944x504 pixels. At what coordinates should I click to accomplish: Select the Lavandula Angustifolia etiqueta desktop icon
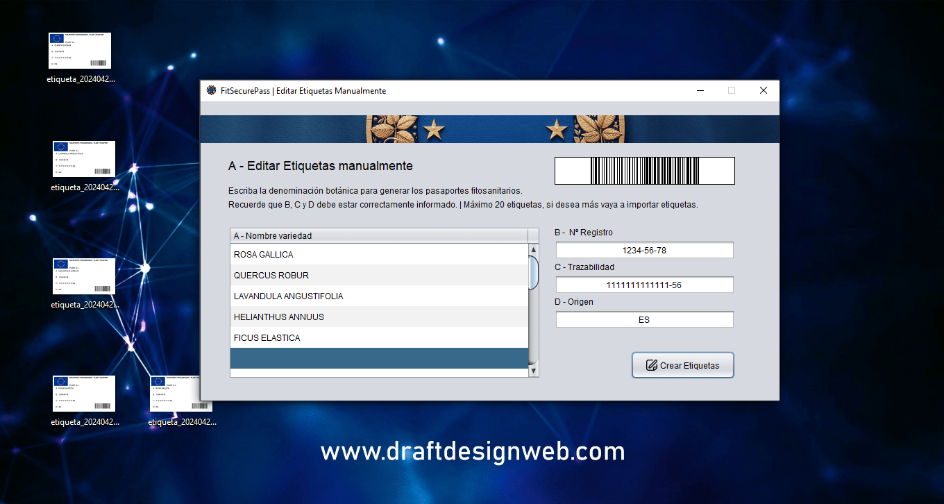[84, 159]
